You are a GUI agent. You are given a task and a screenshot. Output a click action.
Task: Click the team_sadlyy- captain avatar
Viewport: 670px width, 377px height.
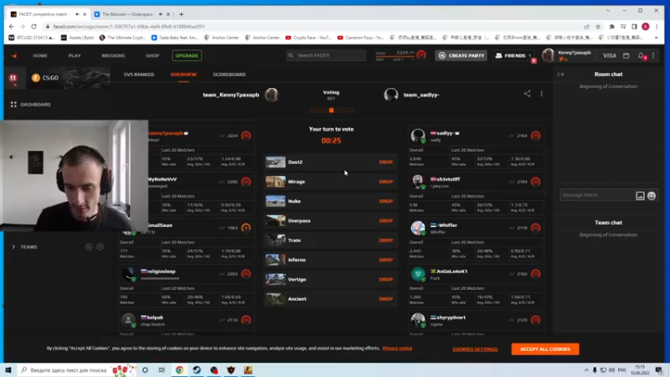click(x=391, y=95)
